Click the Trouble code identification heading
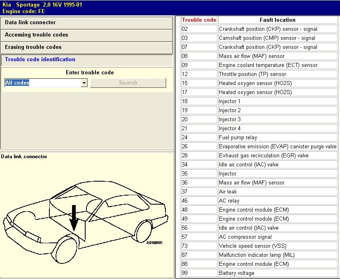The height and width of the screenshot is (279, 340). coord(40,60)
